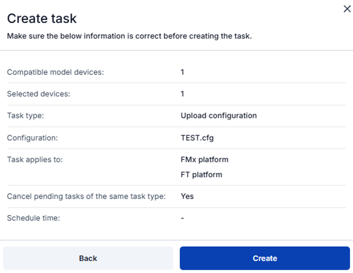Click the Configuration label
Viewport: 353px width, 273px height.
point(32,138)
